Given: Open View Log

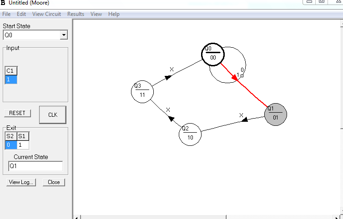Looking at the screenshot, I should click(x=21, y=182).
